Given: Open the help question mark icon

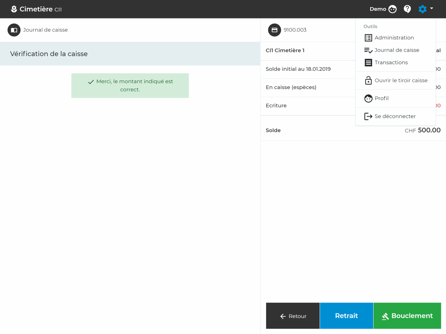Looking at the screenshot, I should coord(407,9).
